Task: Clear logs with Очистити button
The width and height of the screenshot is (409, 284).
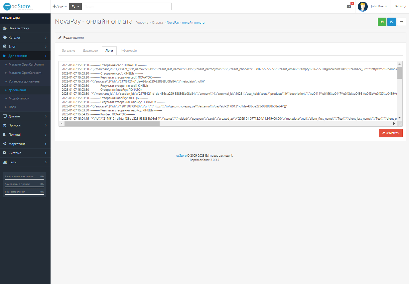Action: pos(391,133)
